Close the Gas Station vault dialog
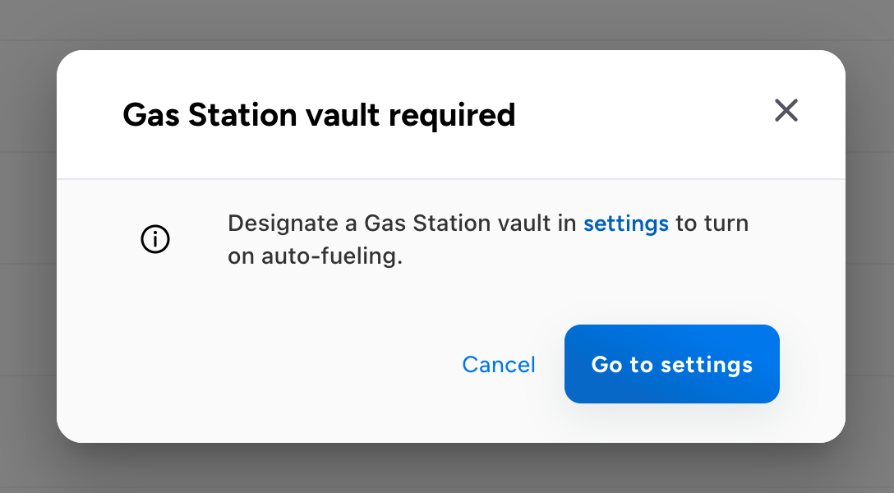The width and height of the screenshot is (894, 493). tap(786, 111)
